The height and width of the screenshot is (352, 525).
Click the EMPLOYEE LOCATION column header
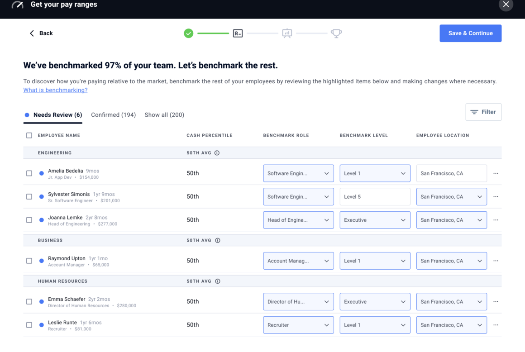pos(443,136)
